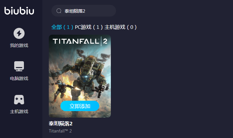
Task: Click the 泰坦陨落2 game title
Action: pyautogui.click(x=61, y=123)
